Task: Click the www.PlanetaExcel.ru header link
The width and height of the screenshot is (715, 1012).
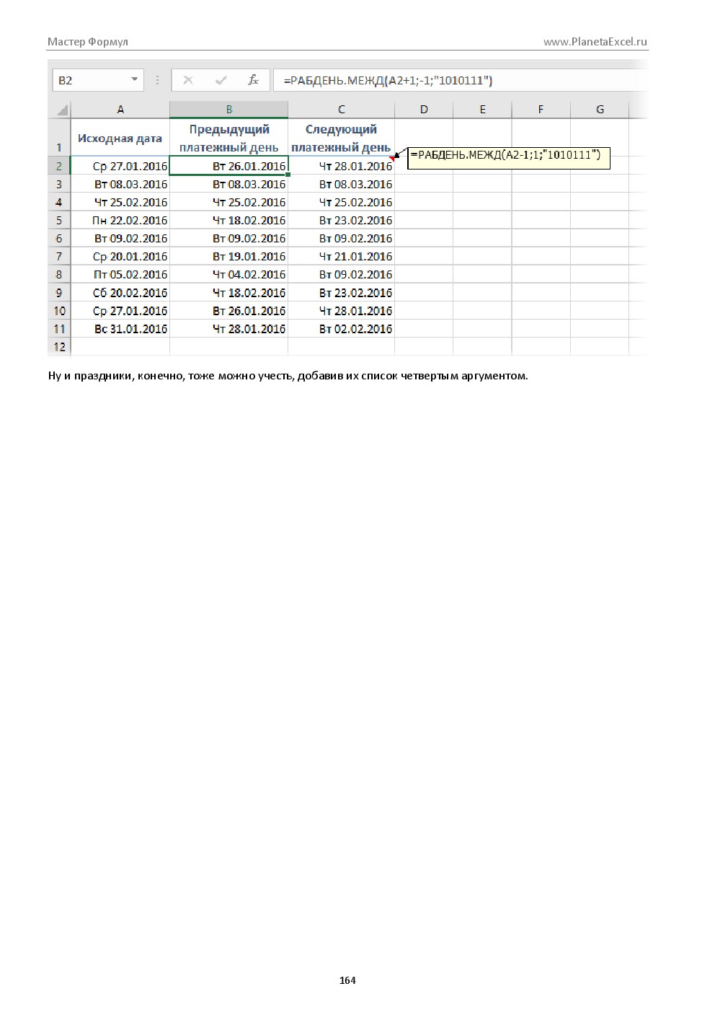Action: pyautogui.click(x=595, y=42)
